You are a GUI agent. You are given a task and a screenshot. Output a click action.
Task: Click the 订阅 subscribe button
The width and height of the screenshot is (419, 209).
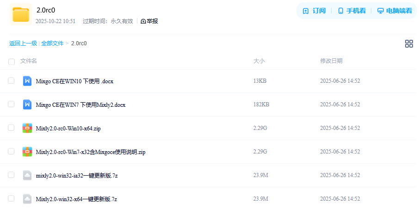pos(314,11)
